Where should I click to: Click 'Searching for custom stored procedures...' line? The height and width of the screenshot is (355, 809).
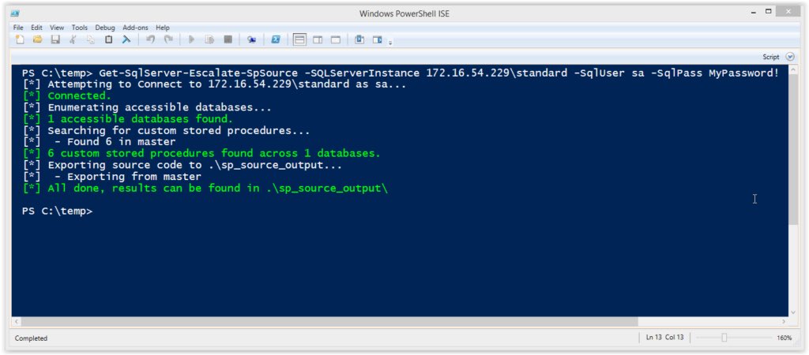(x=167, y=130)
